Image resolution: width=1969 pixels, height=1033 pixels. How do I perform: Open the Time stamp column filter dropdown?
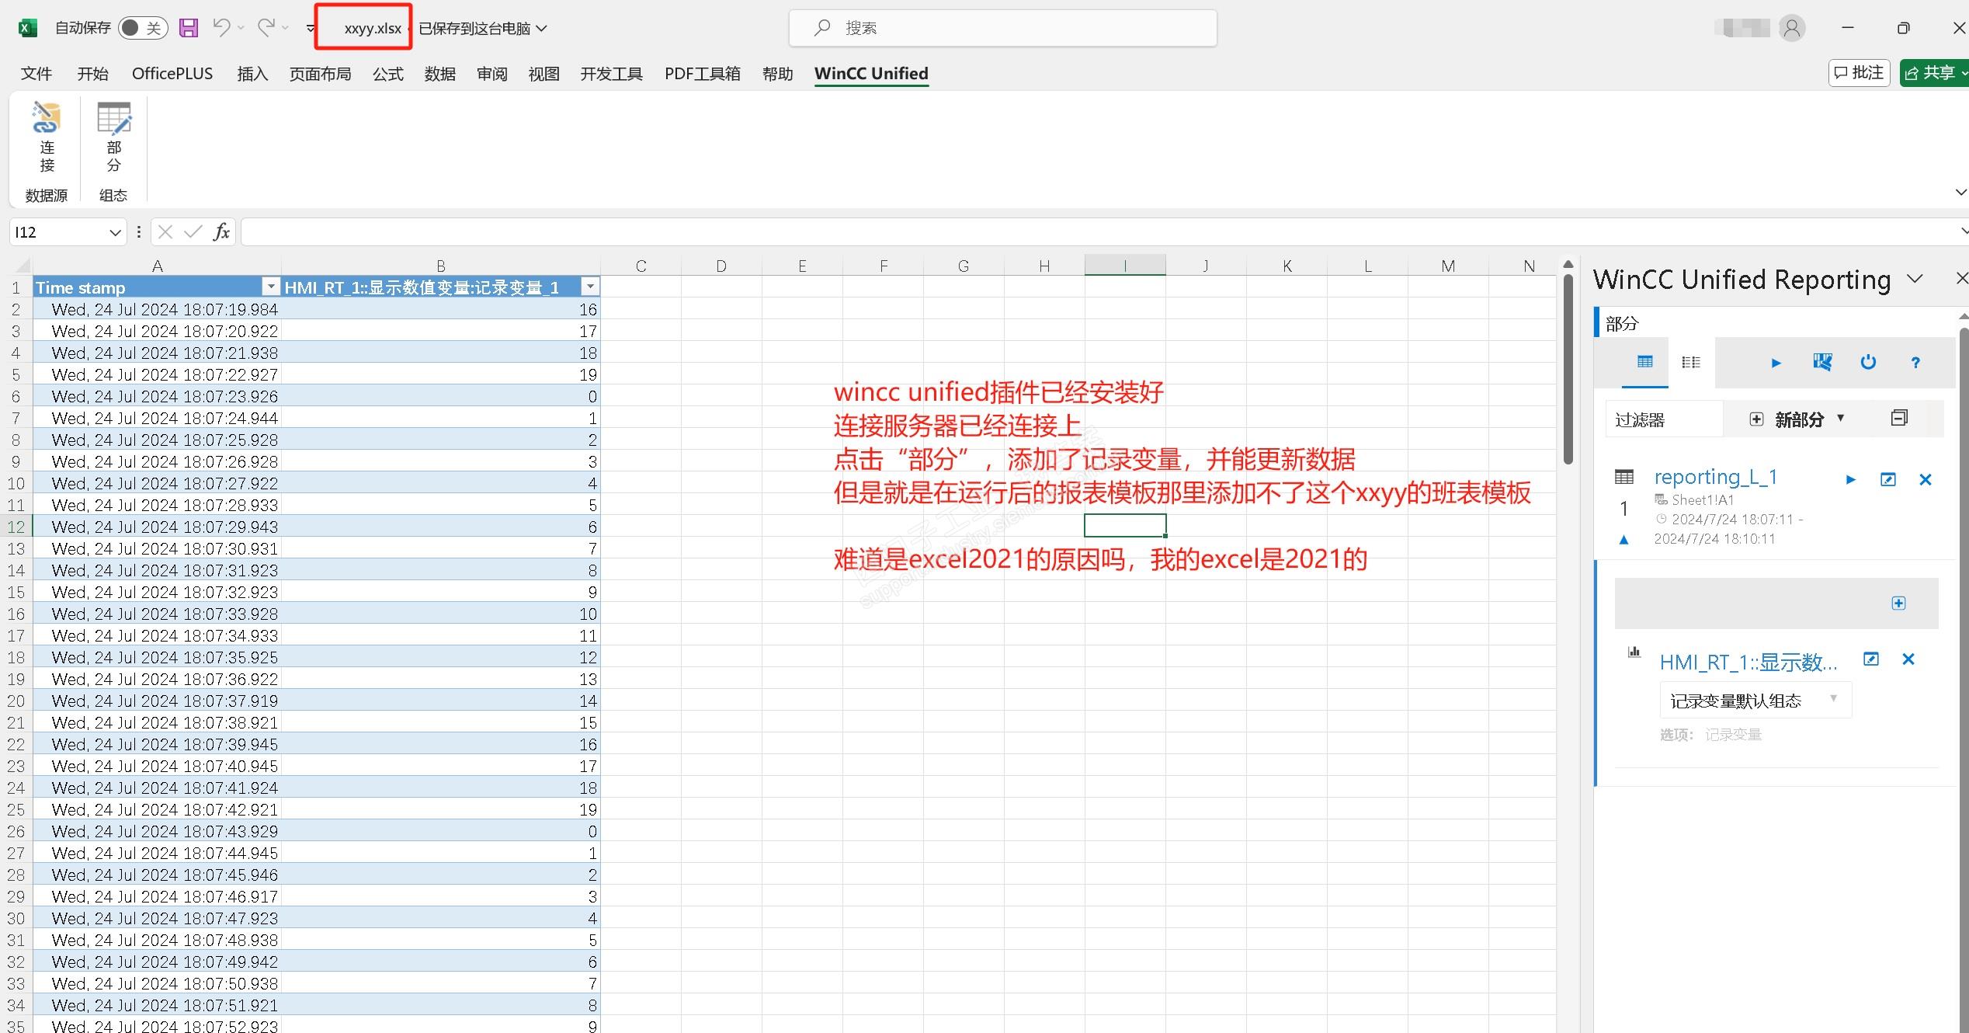(271, 287)
